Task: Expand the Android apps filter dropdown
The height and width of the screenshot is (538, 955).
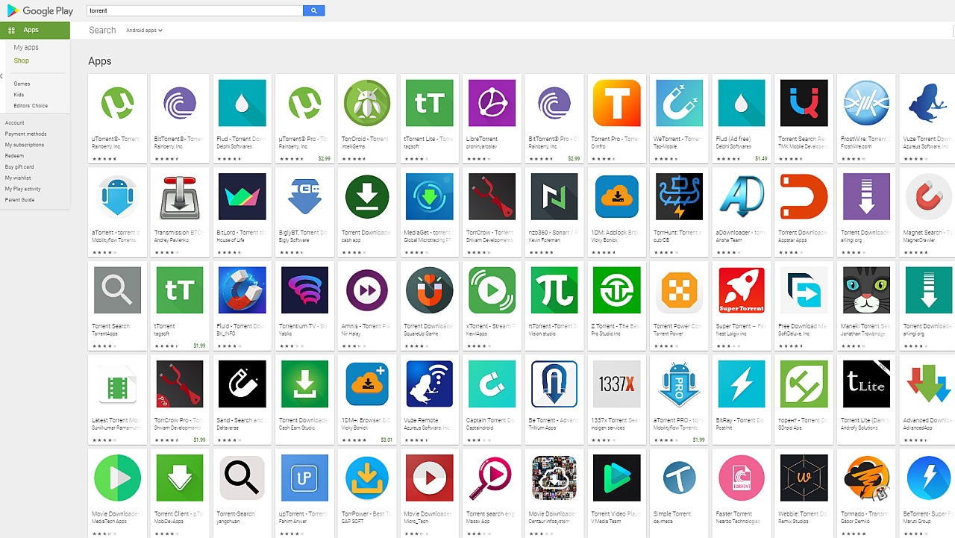Action: coord(144,31)
